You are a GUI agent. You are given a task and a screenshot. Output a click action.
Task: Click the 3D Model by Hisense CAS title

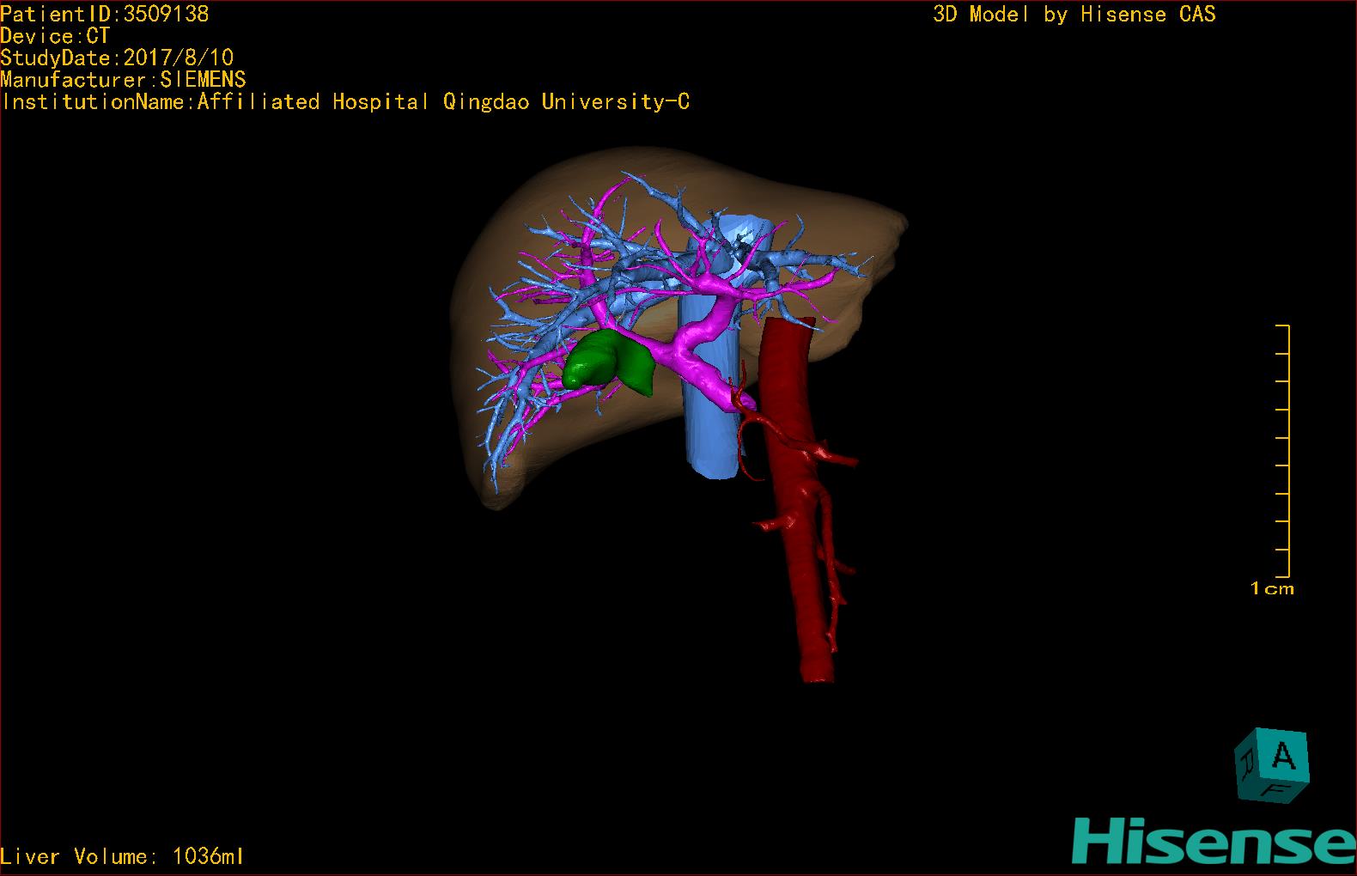tap(1074, 14)
